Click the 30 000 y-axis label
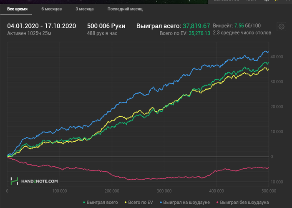 (x=277, y=82)
